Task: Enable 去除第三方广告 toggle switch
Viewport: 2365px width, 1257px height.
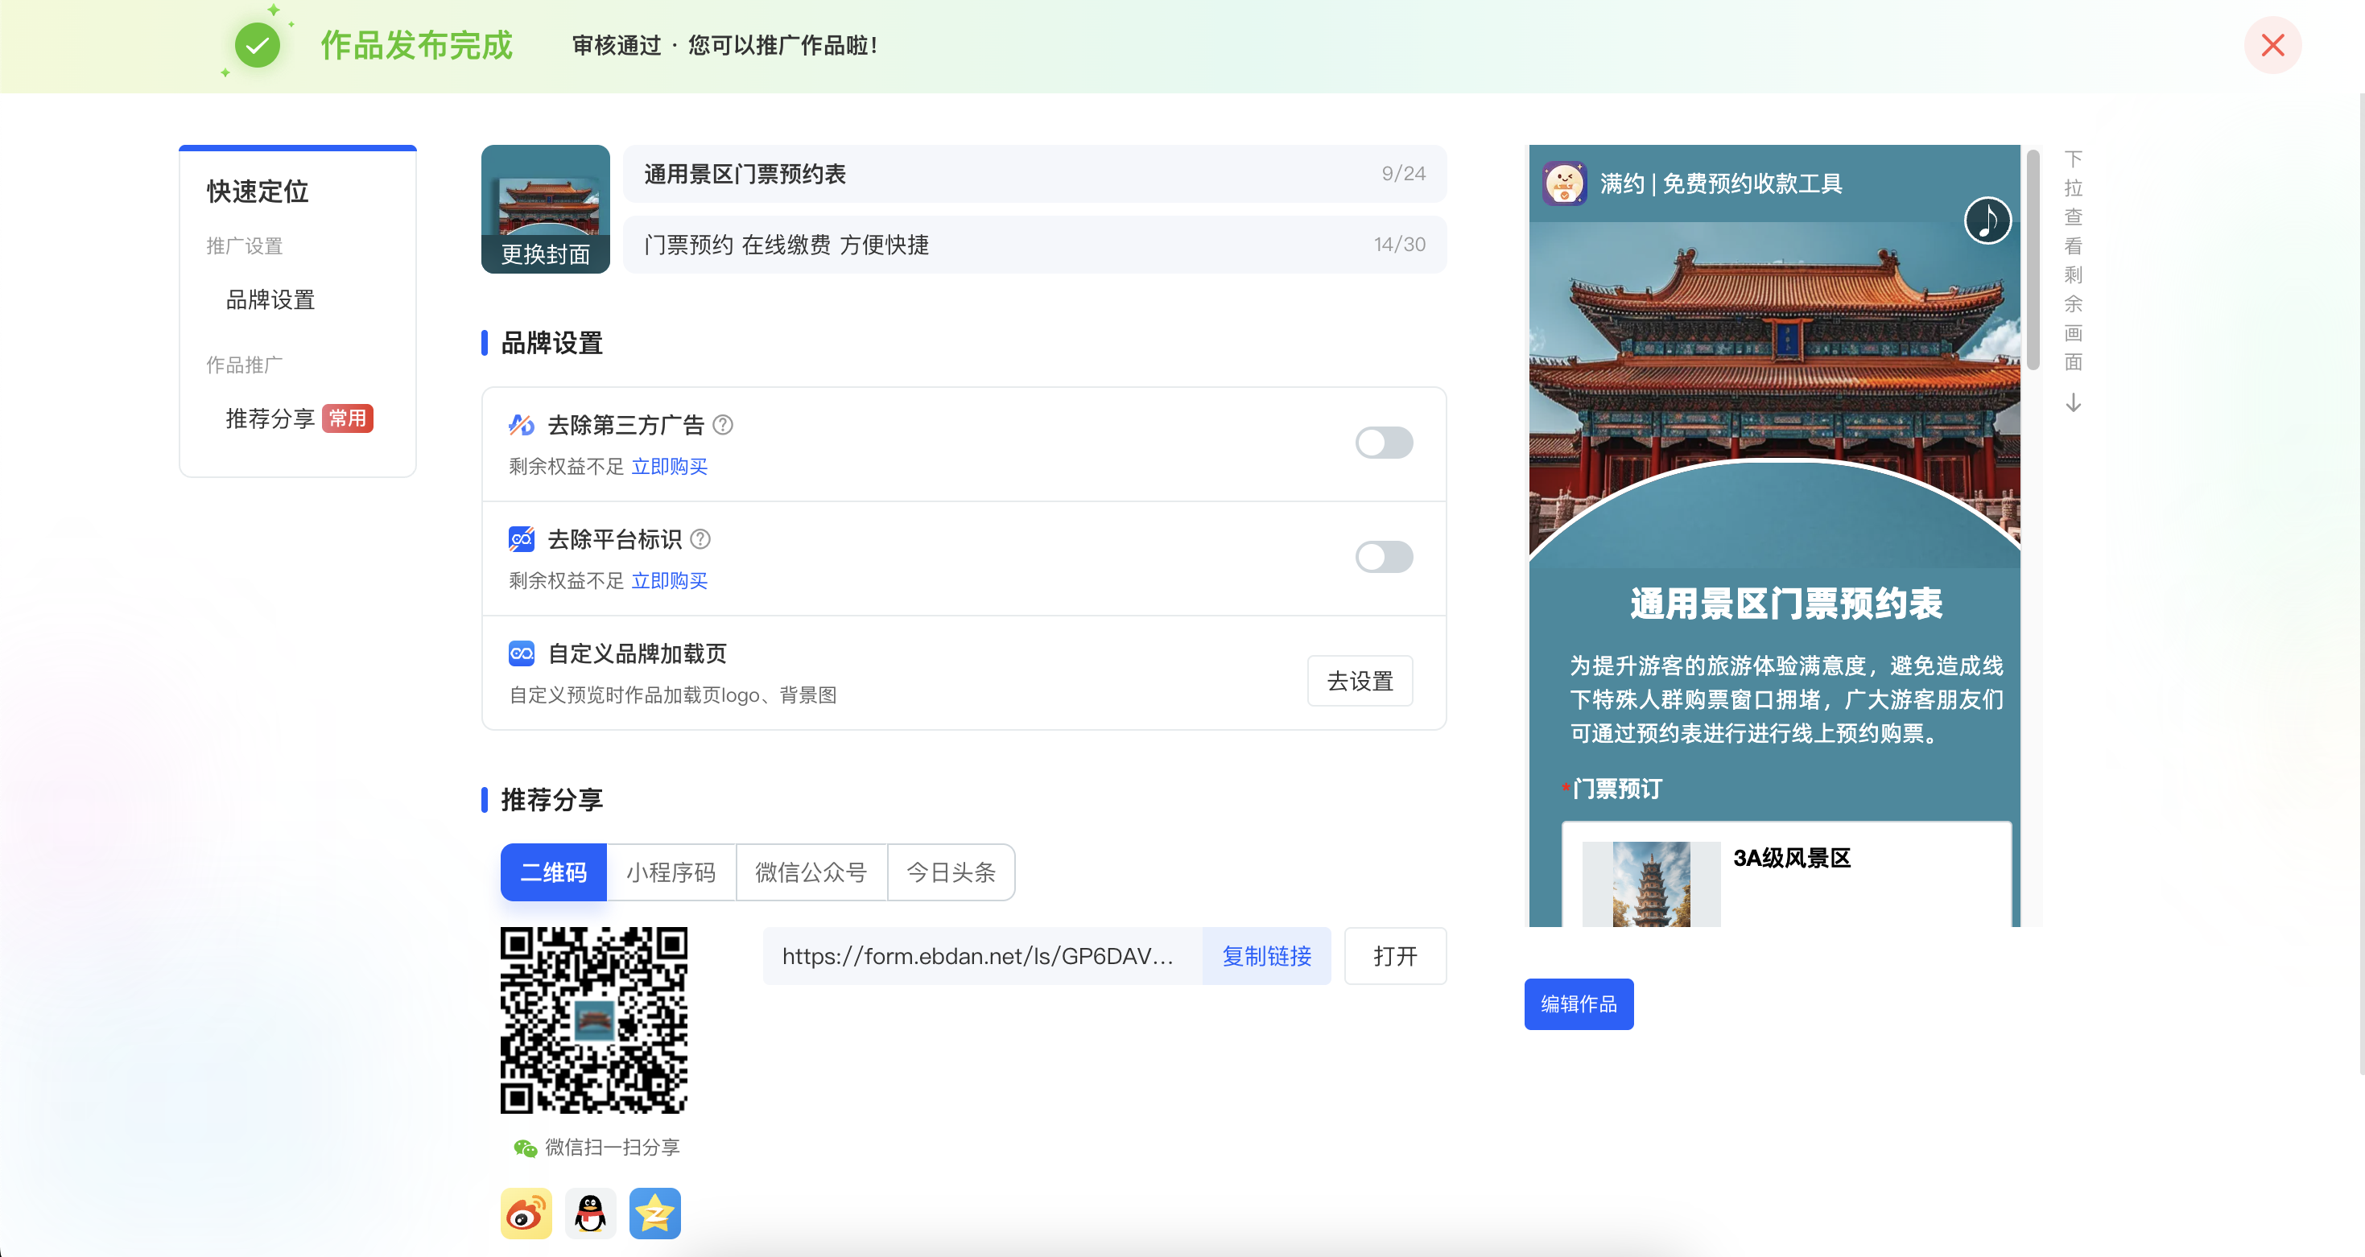Action: (x=1384, y=443)
